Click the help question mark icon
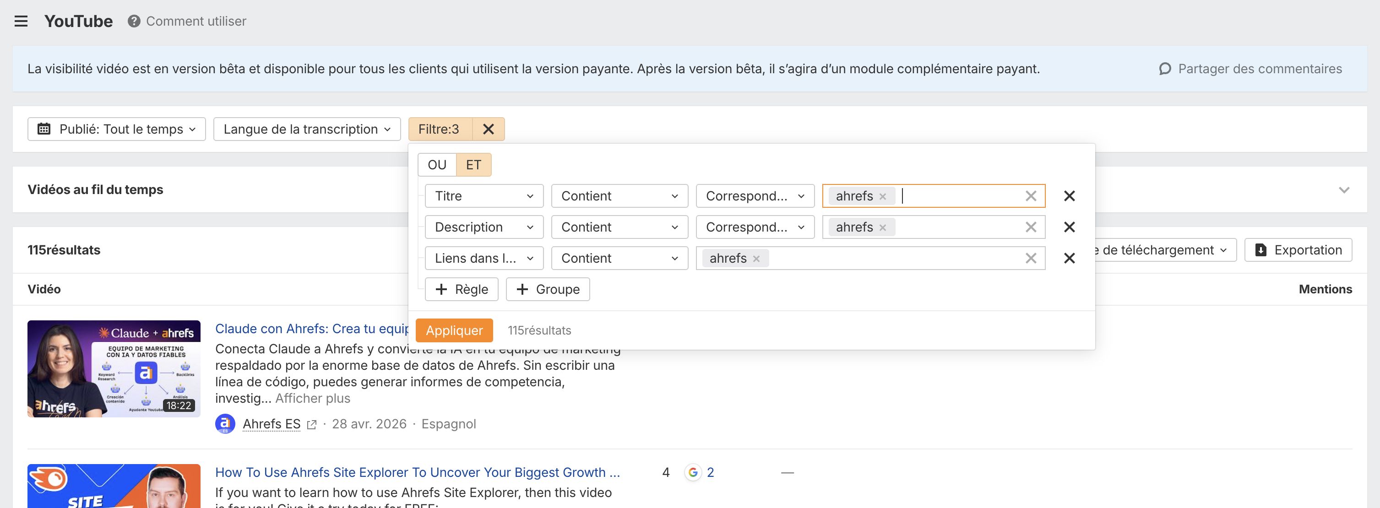This screenshot has width=1380, height=508. point(134,22)
